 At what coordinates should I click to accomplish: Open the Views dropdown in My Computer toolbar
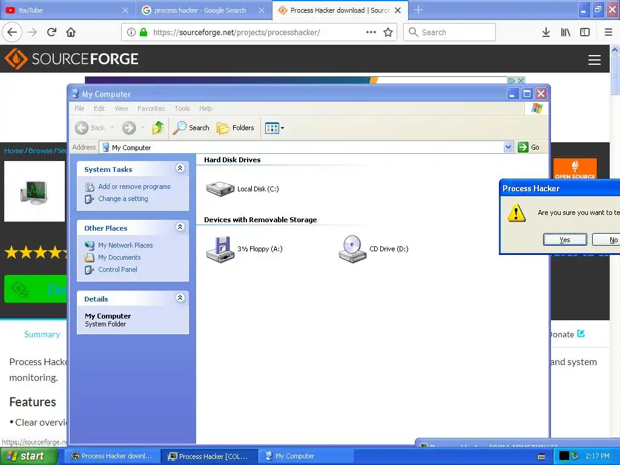click(274, 128)
